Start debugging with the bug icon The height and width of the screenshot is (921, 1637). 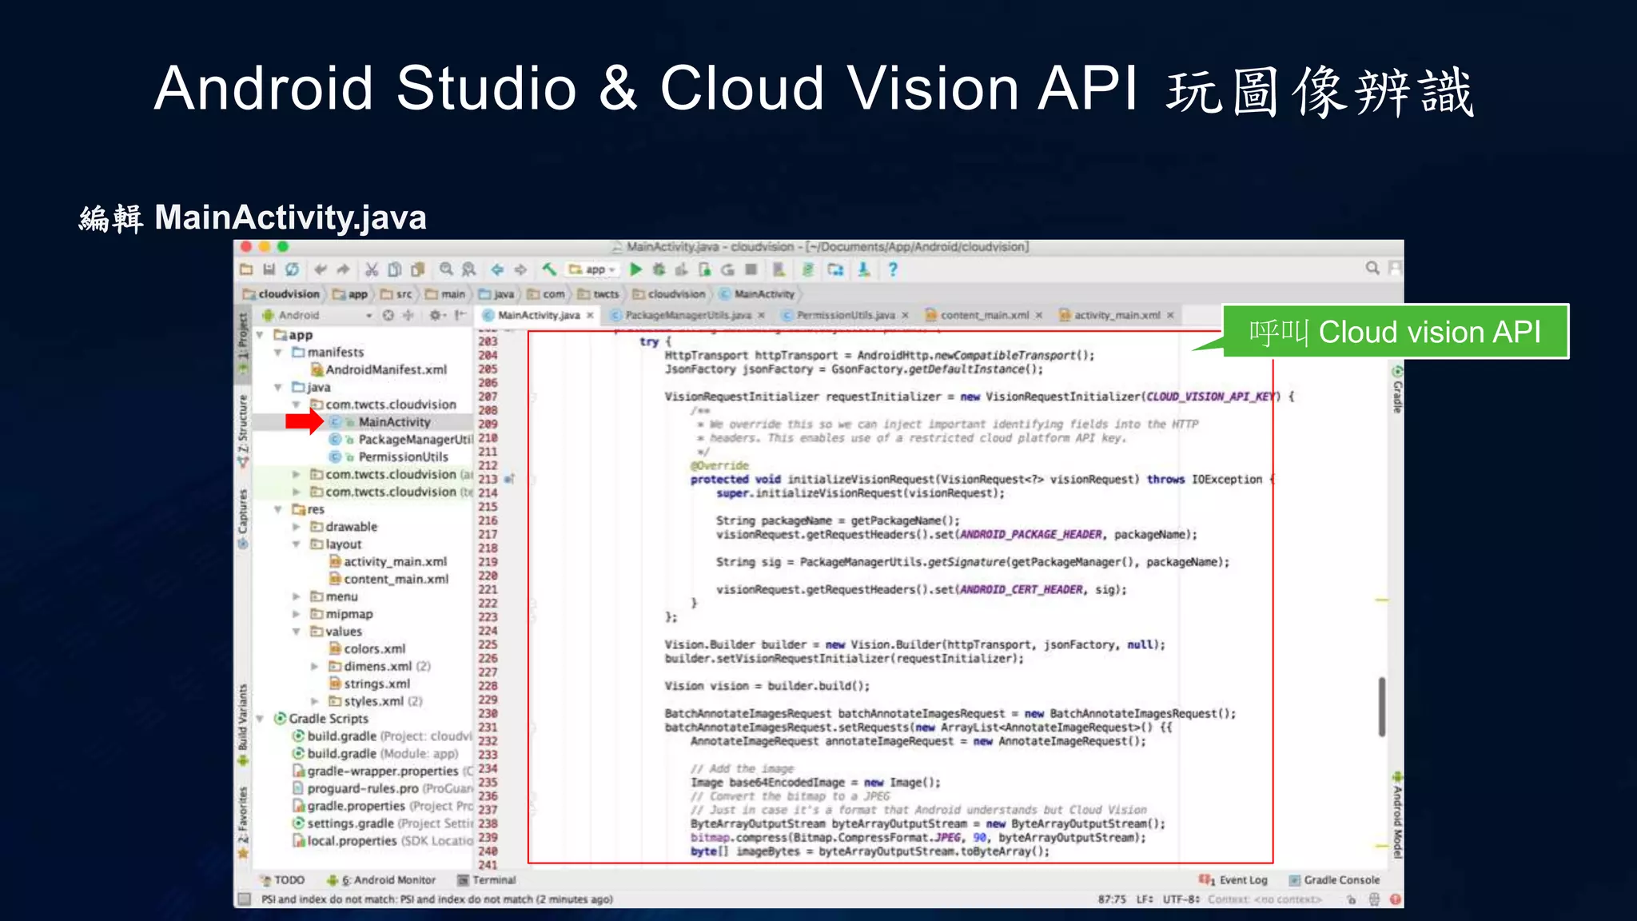point(659,269)
